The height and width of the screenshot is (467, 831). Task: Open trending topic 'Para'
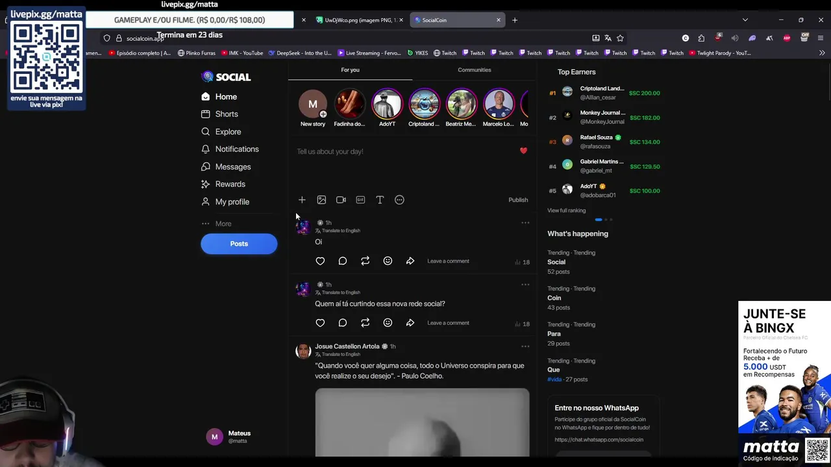(554, 334)
